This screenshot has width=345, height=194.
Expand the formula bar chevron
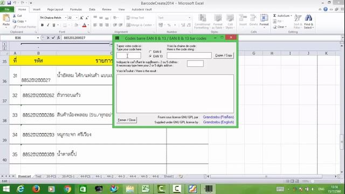pos(342,38)
